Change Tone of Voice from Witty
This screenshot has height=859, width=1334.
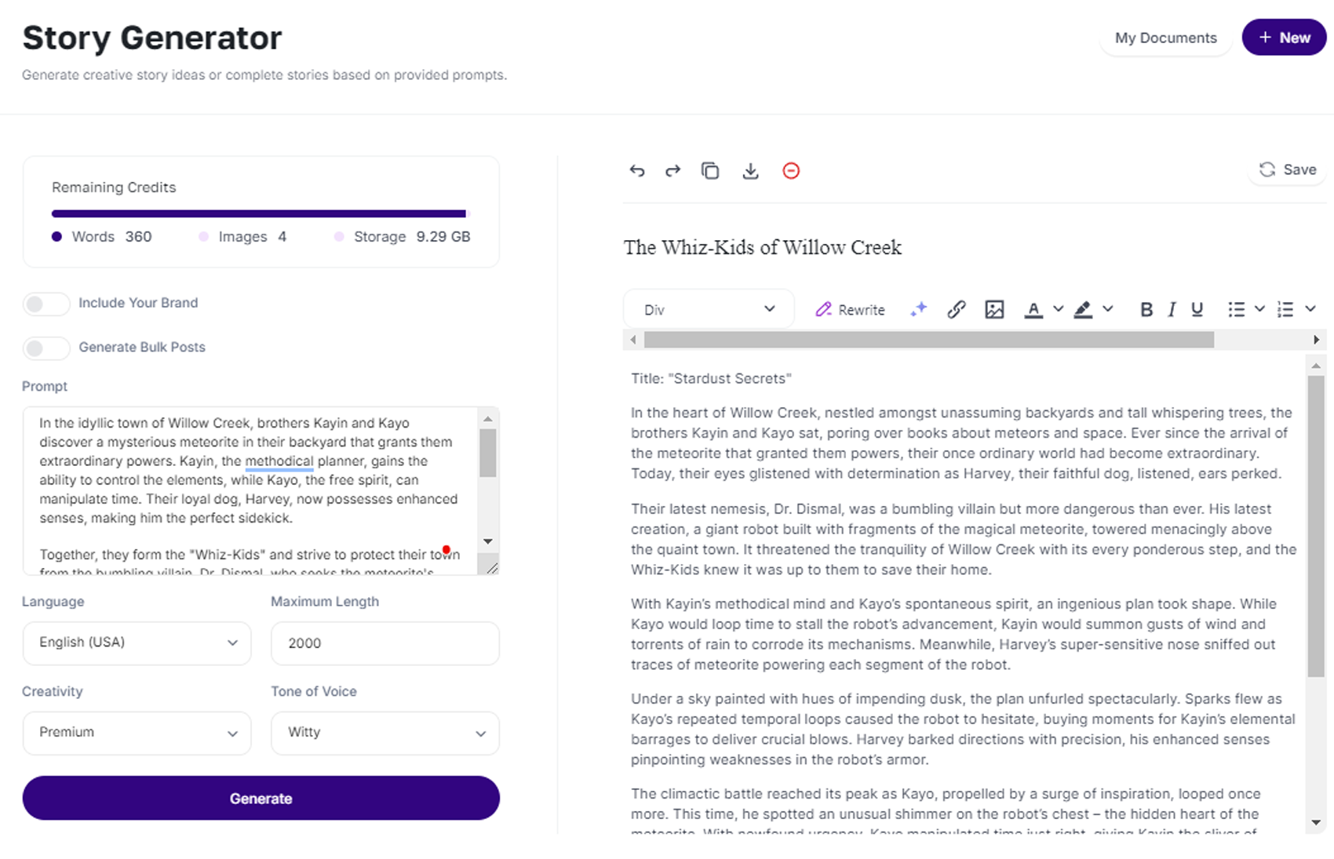pyautogui.click(x=385, y=733)
